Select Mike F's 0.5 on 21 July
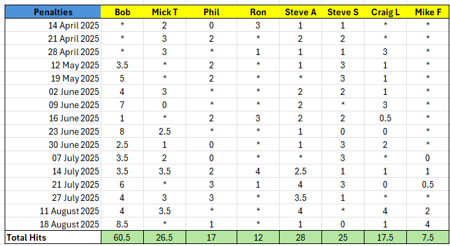Screen dimensions: 450x246 click(428, 184)
